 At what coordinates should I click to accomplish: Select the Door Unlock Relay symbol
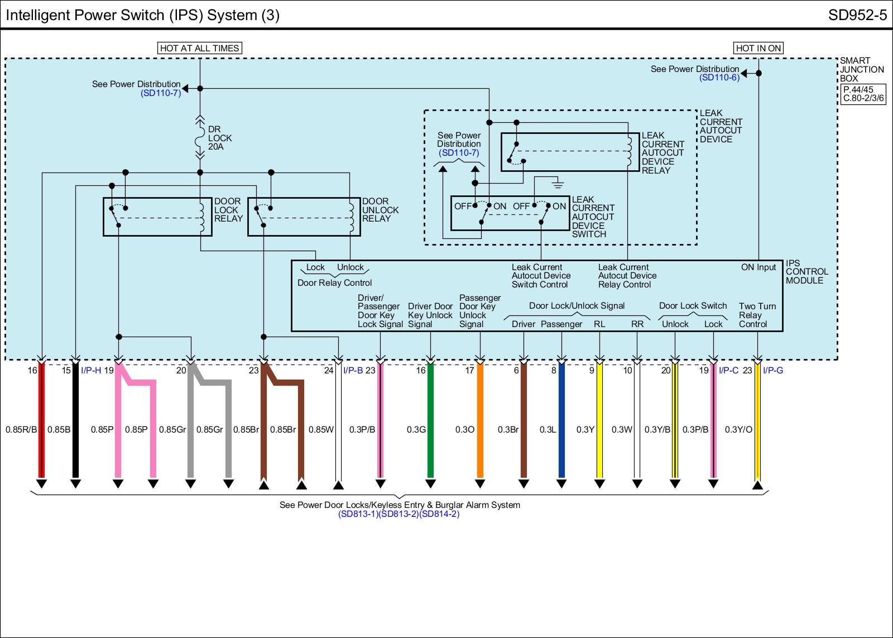pos(304,217)
